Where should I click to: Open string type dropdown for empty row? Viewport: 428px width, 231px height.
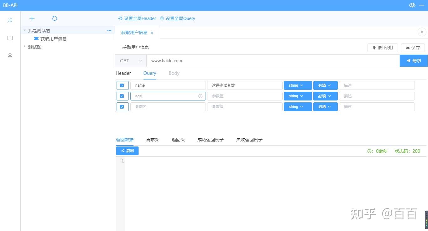298,107
